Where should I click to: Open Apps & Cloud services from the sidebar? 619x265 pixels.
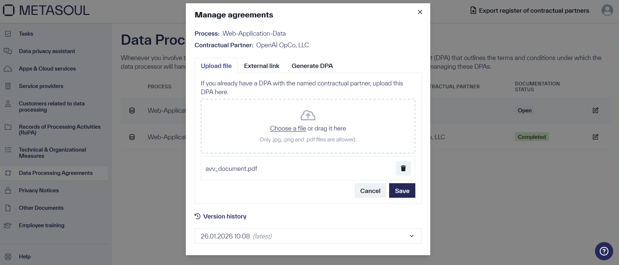click(47, 69)
